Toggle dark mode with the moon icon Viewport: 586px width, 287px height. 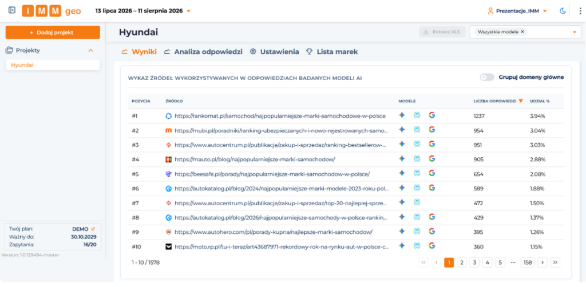pos(563,11)
